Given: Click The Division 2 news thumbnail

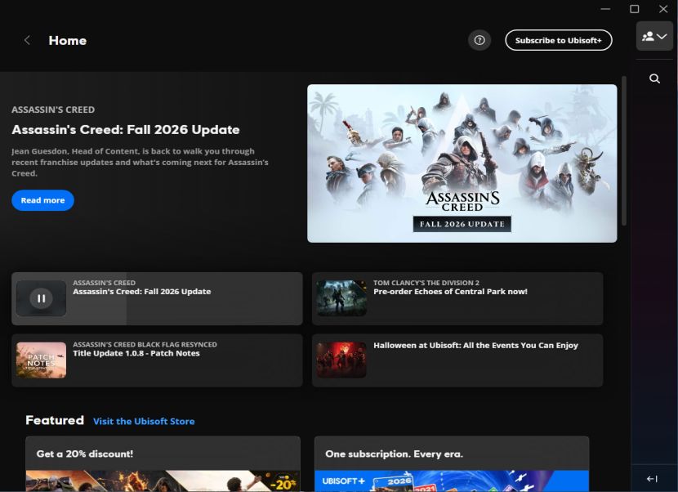Looking at the screenshot, I should tap(341, 298).
